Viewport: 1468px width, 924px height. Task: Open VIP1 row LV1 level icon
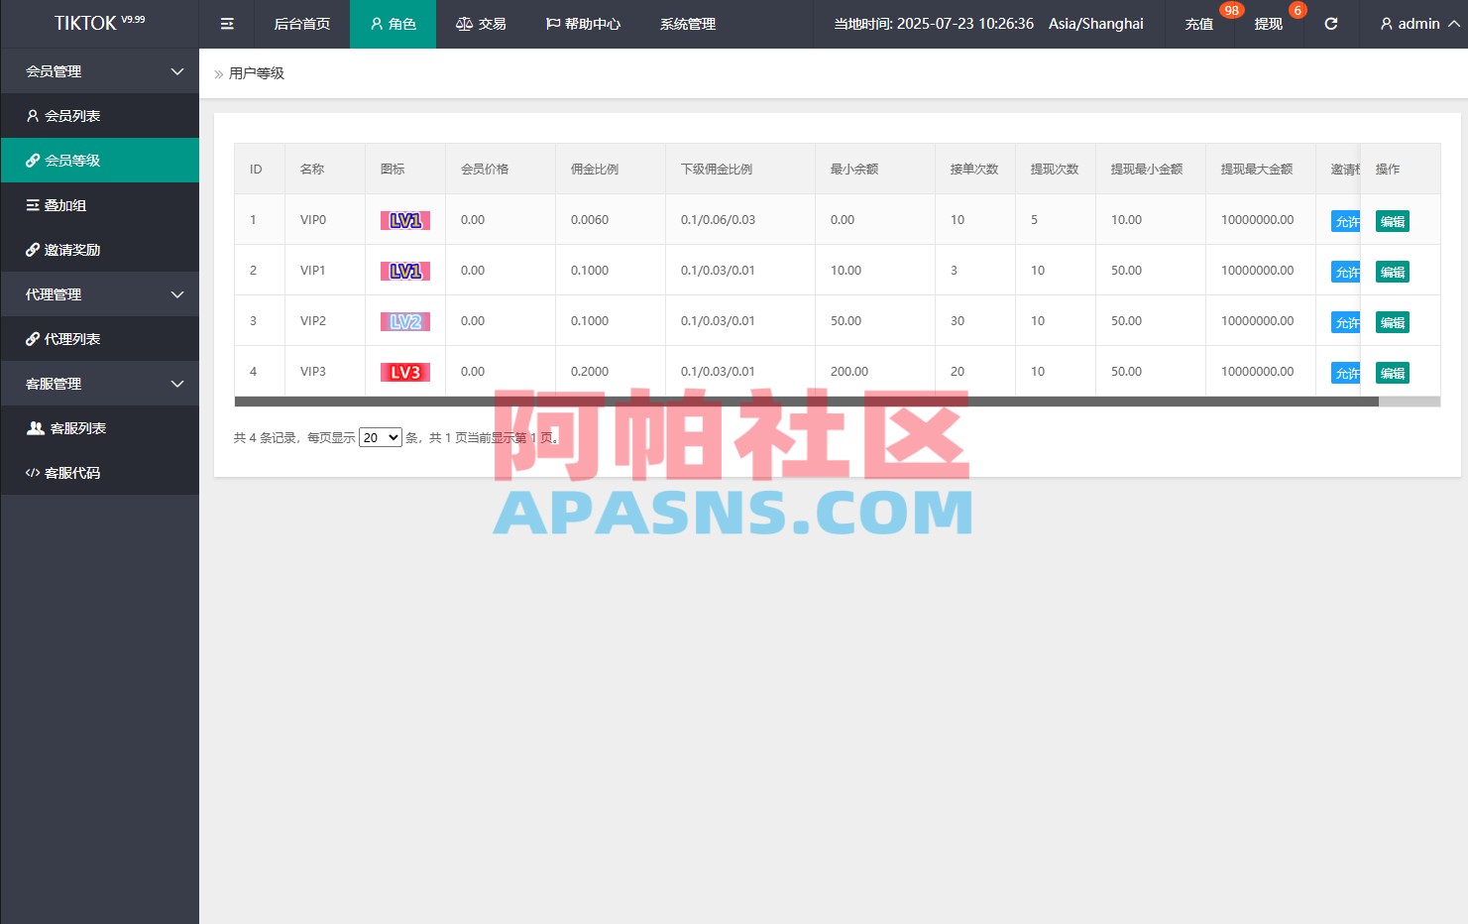click(x=405, y=272)
